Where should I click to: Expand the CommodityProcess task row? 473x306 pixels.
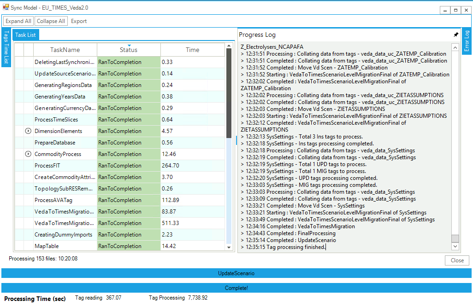click(x=28, y=154)
